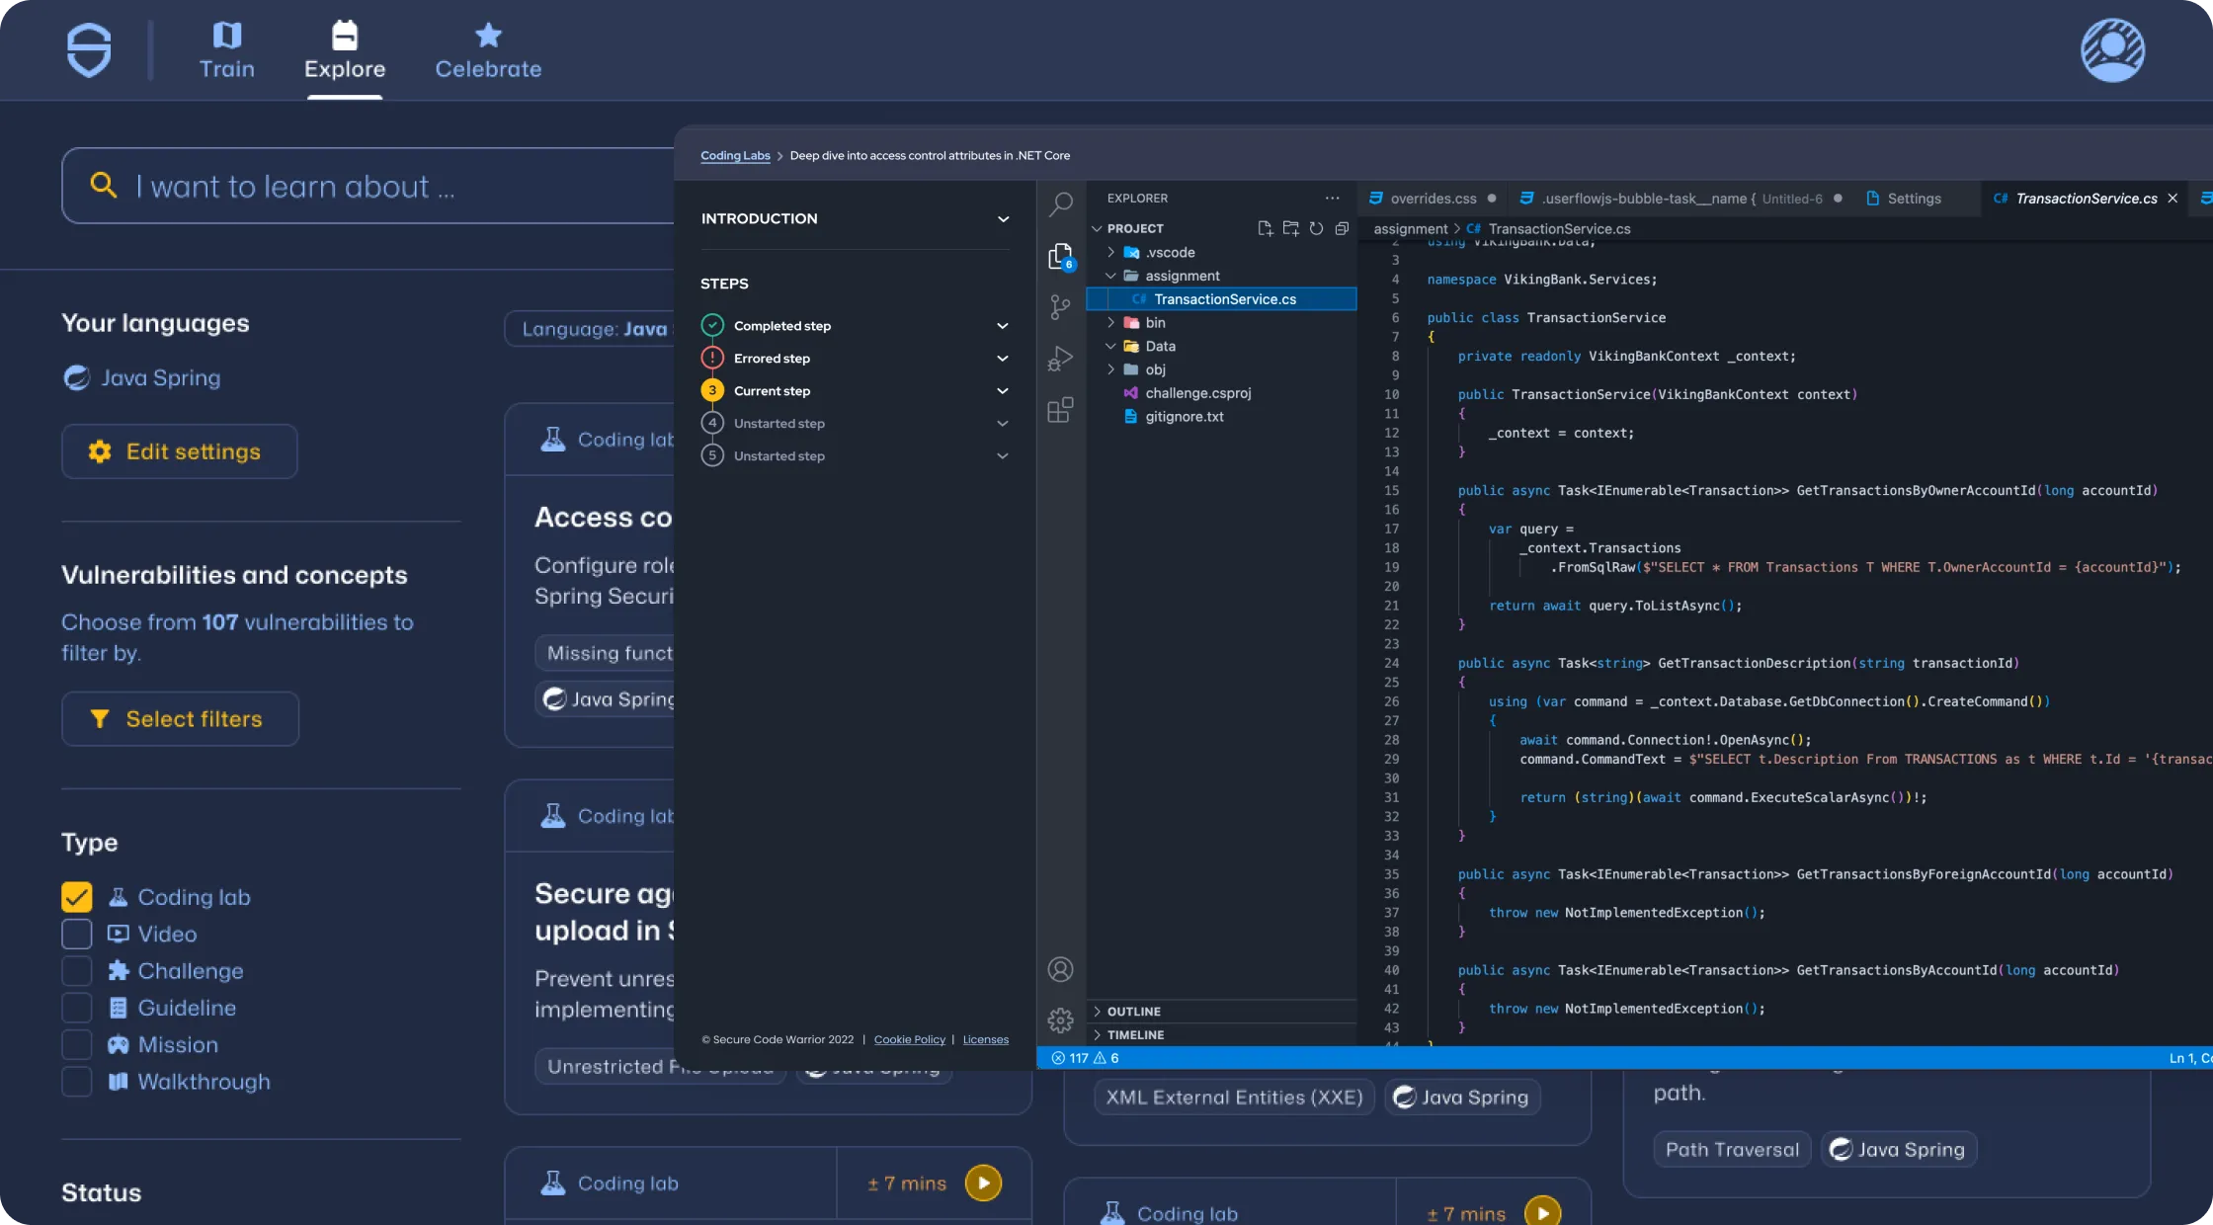Collapse the INTRODUCTION section
Viewport: 2213px width, 1225px height.
pyautogui.click(x=1003, y=218)
